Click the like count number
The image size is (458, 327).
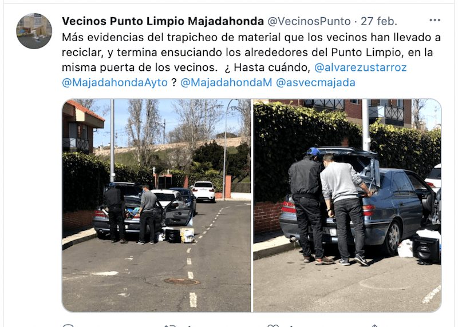(x=291, y=326)
